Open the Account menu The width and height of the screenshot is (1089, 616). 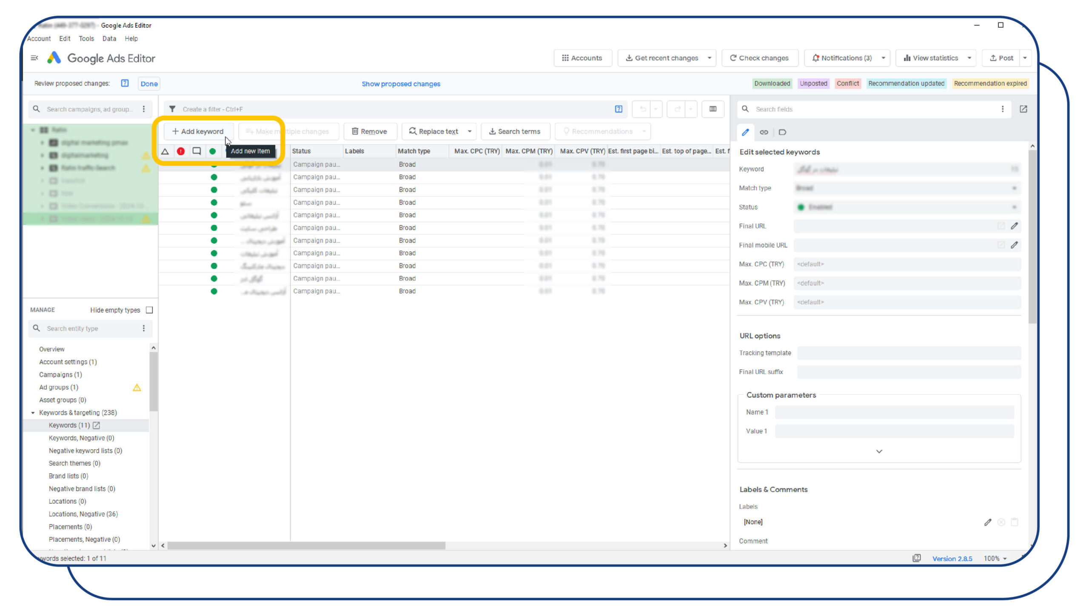pos(39,39)
